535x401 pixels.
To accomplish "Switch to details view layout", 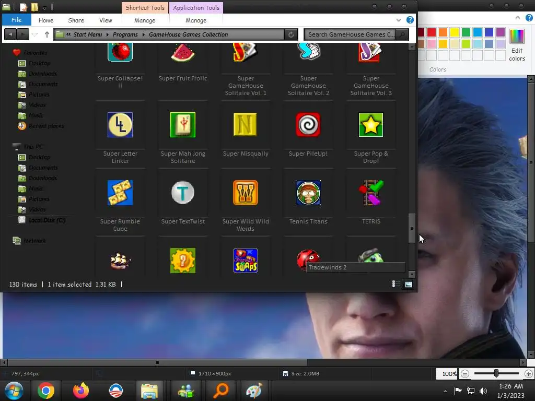I will click(x=396, y=284).
